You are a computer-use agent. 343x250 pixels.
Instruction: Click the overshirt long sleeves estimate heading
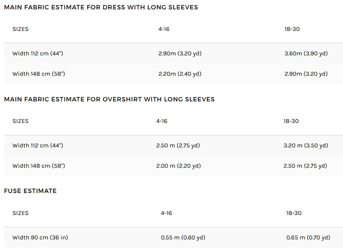(109, 99)
